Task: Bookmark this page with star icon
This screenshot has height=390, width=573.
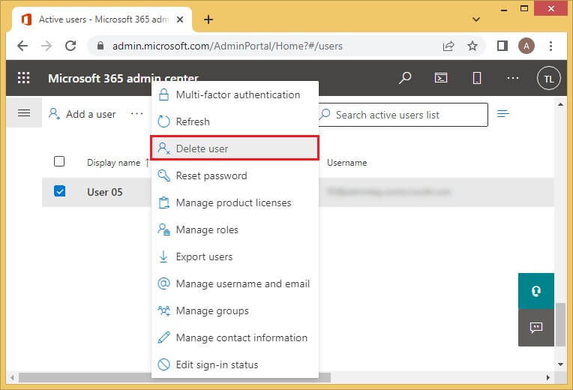Action: pyautogui.click(x=472, y=46)
